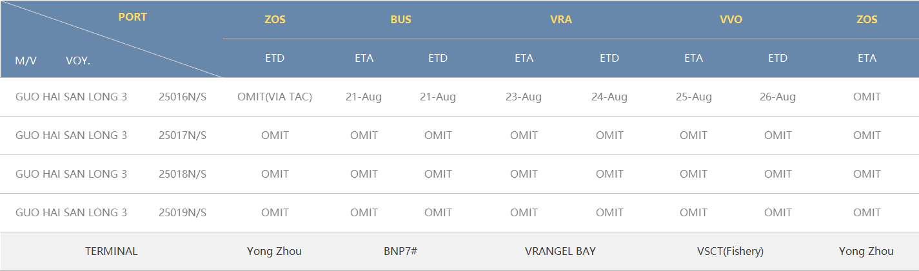Select the VVO port column header
Viewport: 919px width, 271px height.
pos(731,19)
